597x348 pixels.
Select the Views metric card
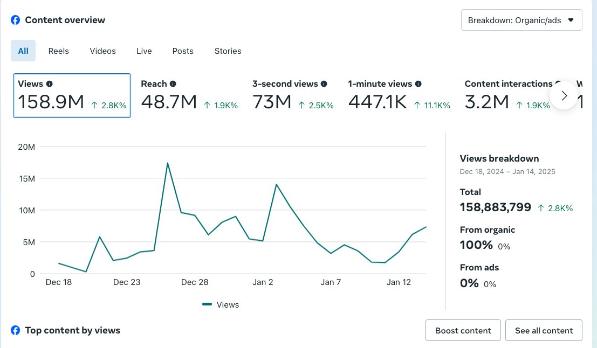coord(72,95)
